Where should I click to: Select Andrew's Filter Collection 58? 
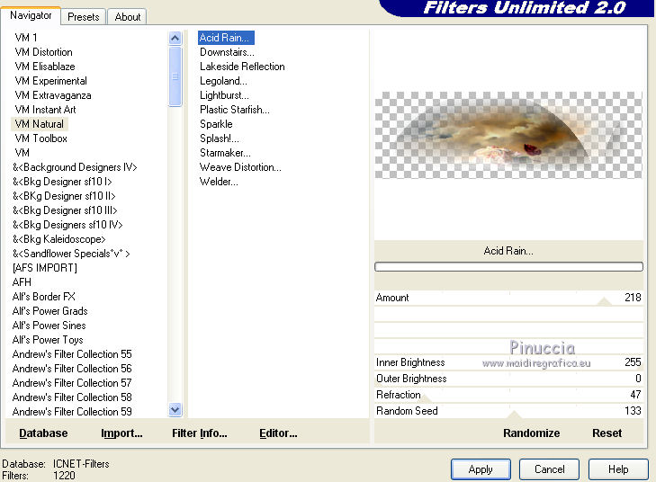tap(72, 397)
